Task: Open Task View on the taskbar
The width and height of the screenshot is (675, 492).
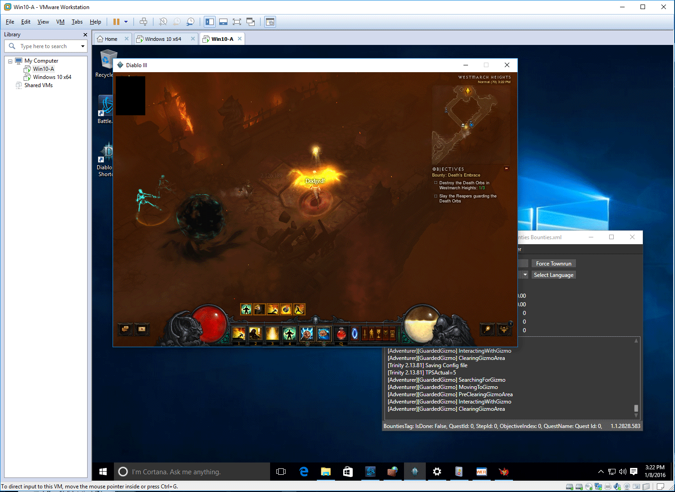Action: [281, 472]
